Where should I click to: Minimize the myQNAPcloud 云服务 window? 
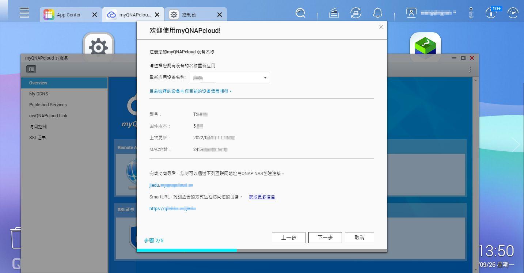(x=454, y=58)
